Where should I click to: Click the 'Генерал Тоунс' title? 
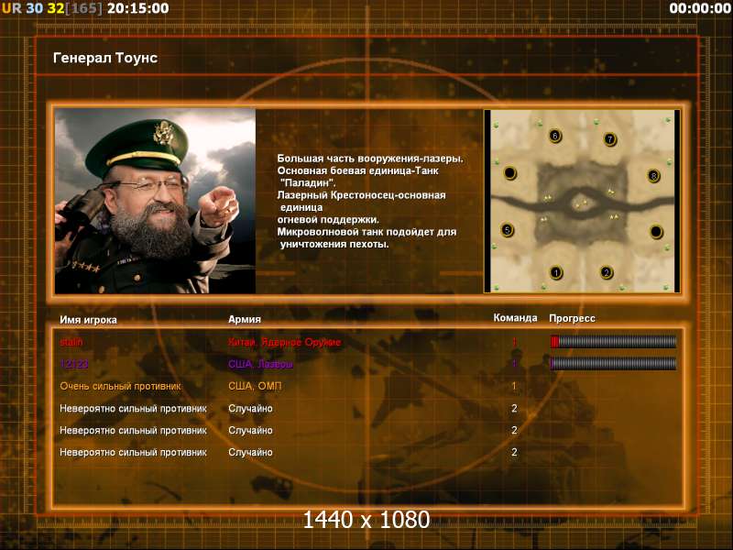click(x=105, y=58)
